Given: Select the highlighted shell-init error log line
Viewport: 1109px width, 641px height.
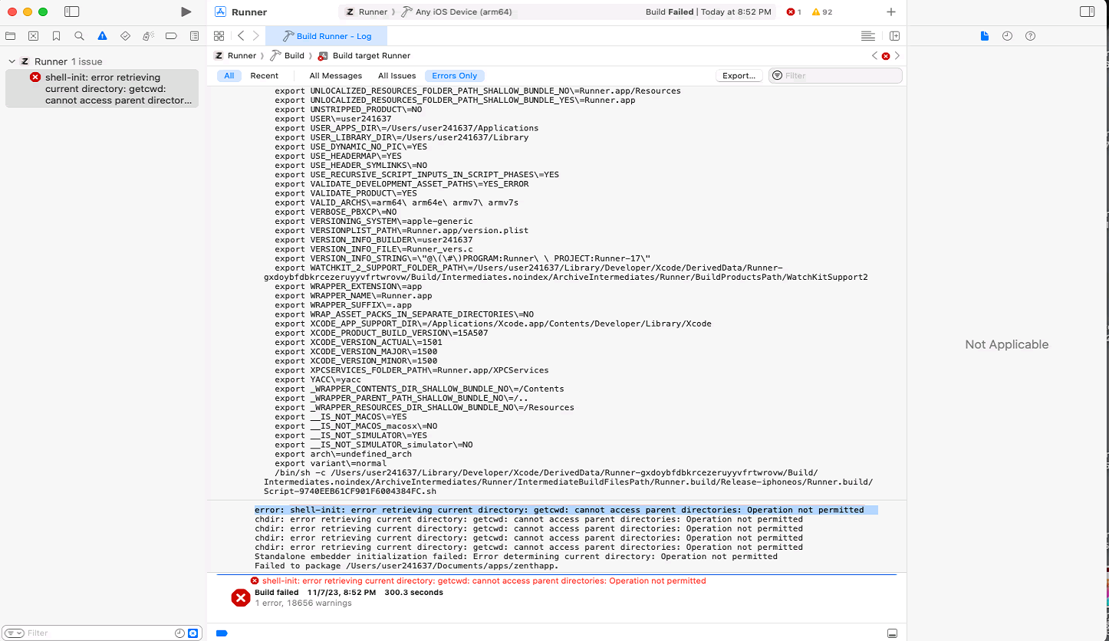Looking at the screenshot, I should click(x=566, y=510).
